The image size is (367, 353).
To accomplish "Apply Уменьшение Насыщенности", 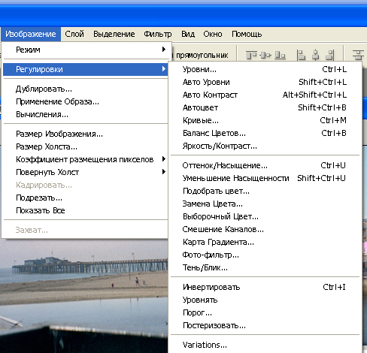I will 265,178.
